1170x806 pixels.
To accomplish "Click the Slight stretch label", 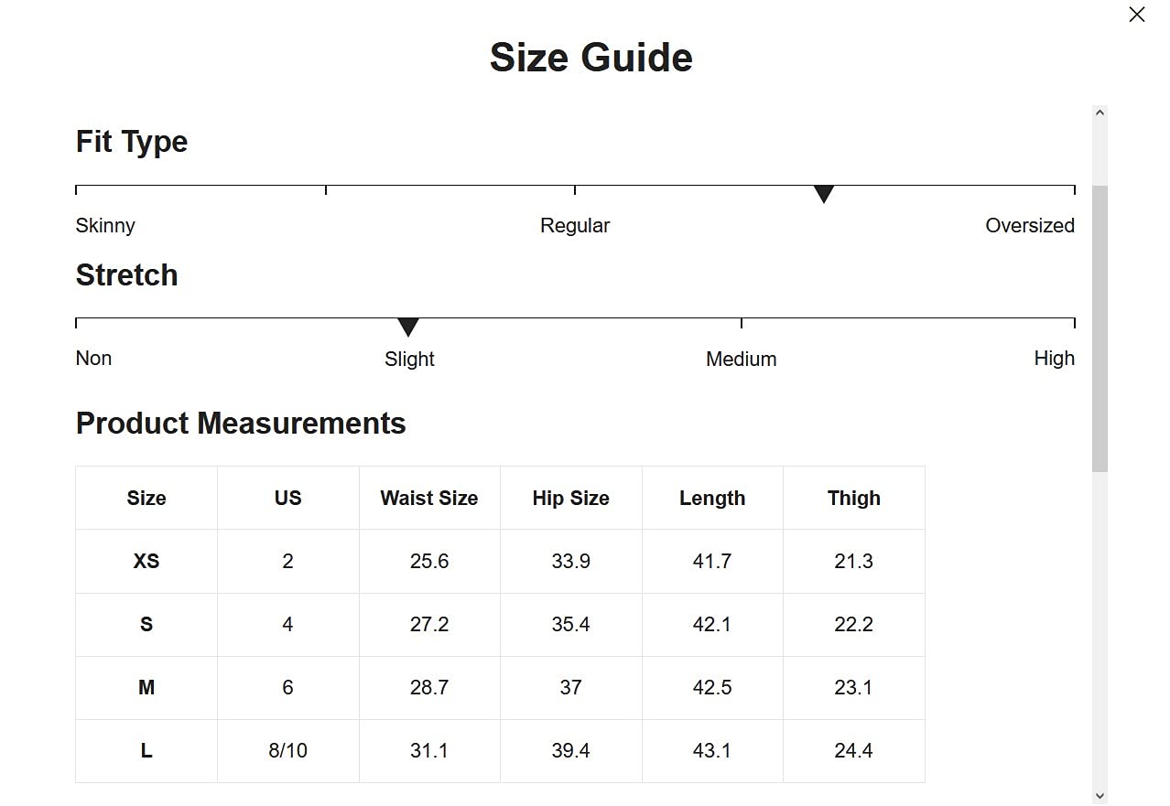I will pos(409,360).
